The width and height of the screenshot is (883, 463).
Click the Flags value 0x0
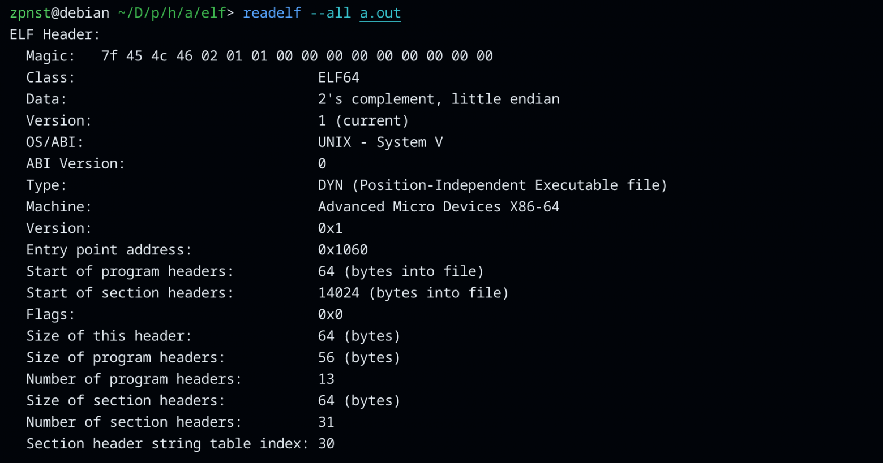[330, 314]
